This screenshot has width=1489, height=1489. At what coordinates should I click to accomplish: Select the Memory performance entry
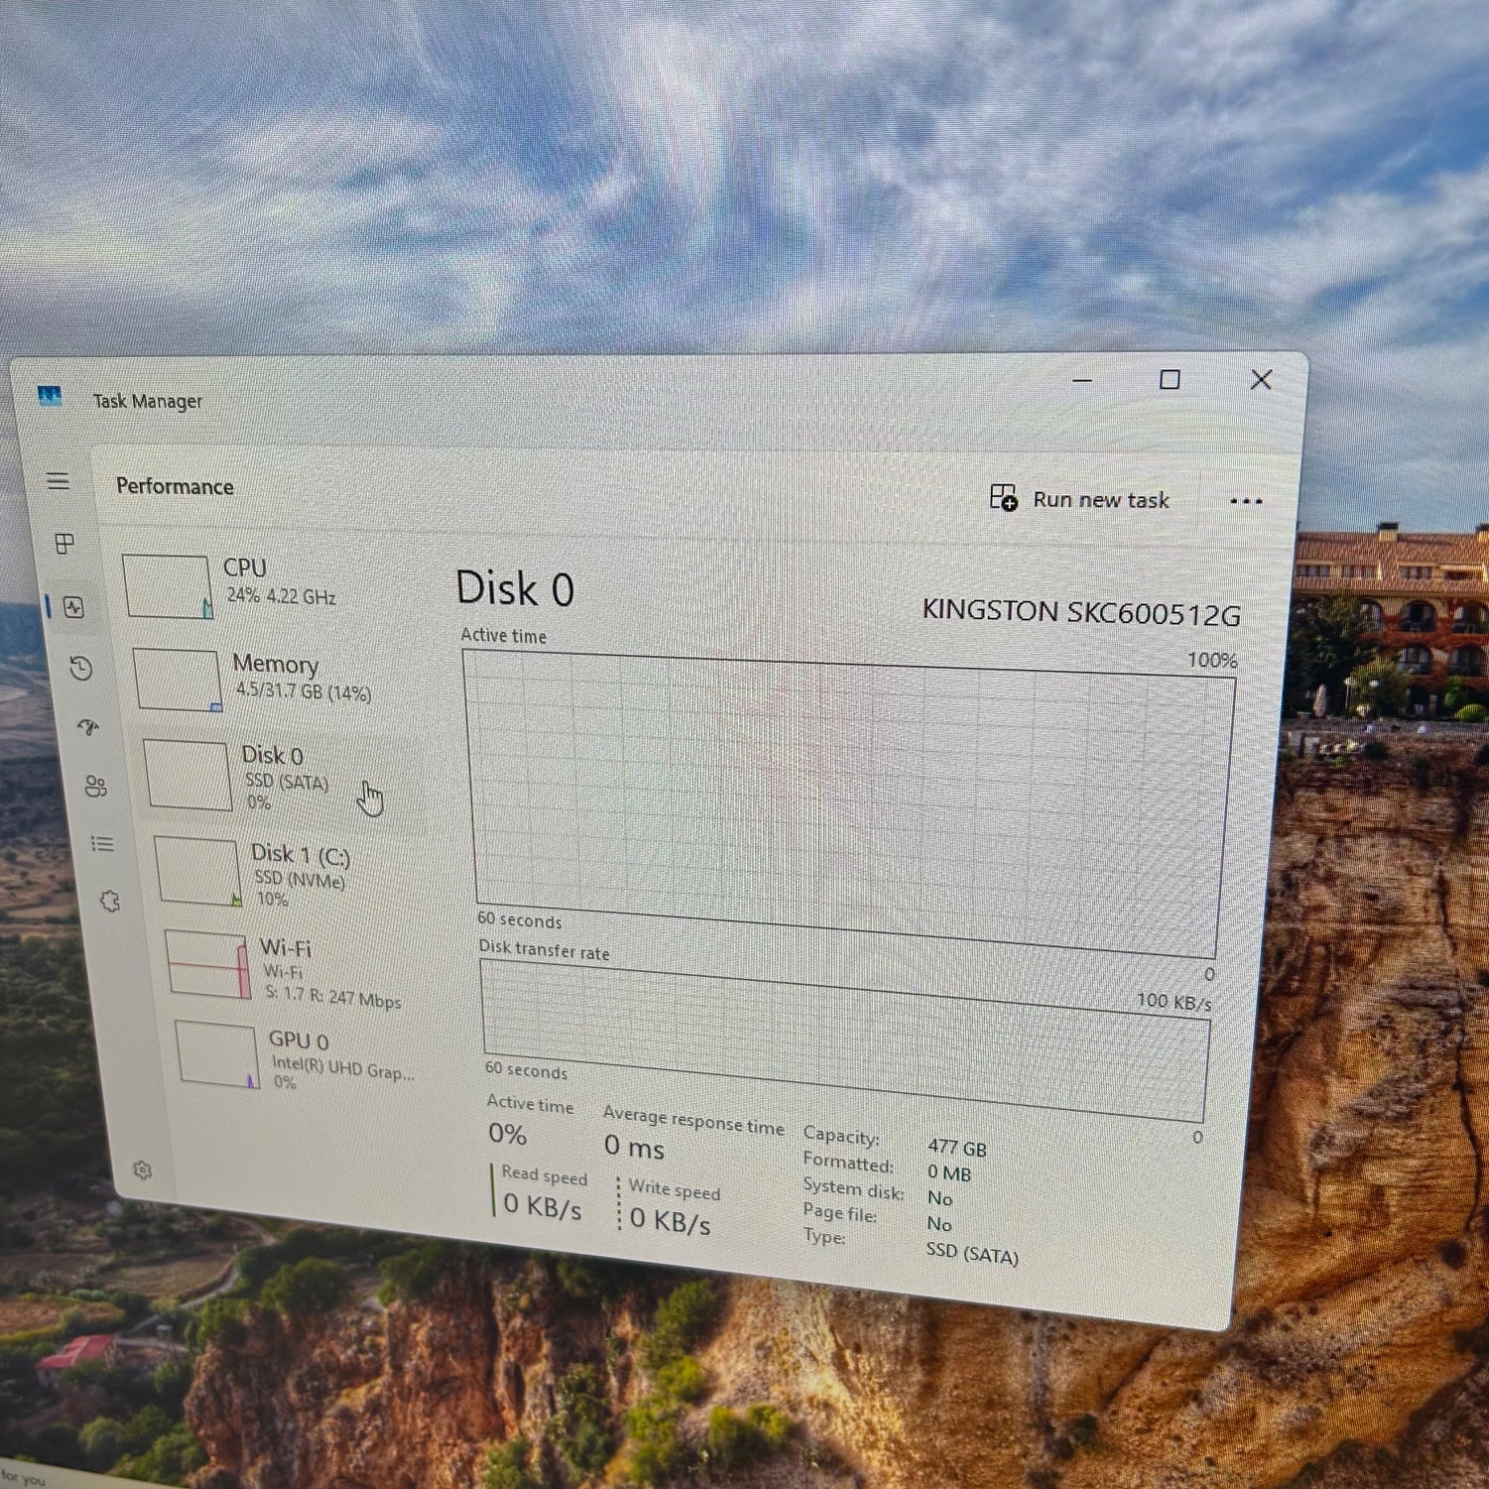coord(273,680)
